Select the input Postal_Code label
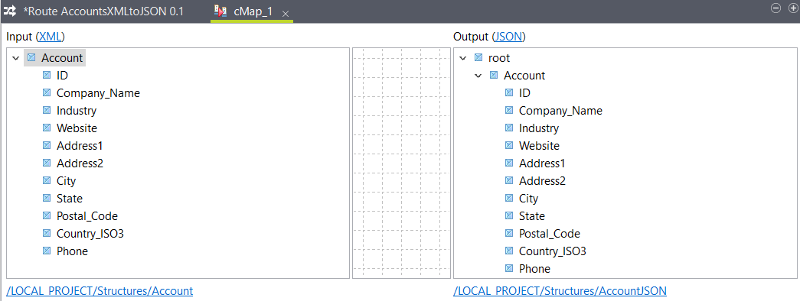The height and width of the screenshot is (301, 800). point(87,216)
